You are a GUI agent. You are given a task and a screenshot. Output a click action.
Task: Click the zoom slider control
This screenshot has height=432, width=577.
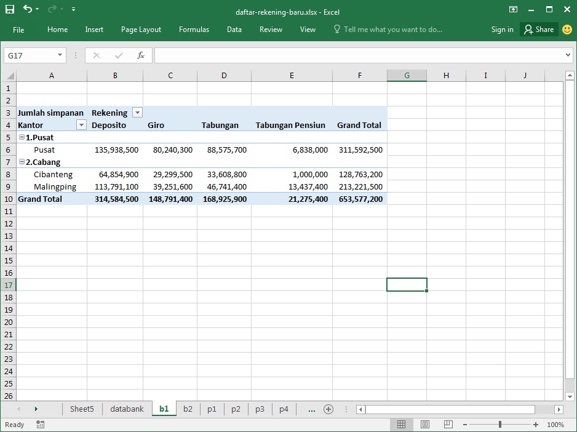(x=500, y=425)
